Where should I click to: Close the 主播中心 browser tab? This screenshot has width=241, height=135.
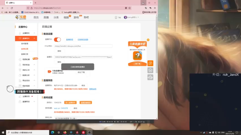click(x=31, y=3)
